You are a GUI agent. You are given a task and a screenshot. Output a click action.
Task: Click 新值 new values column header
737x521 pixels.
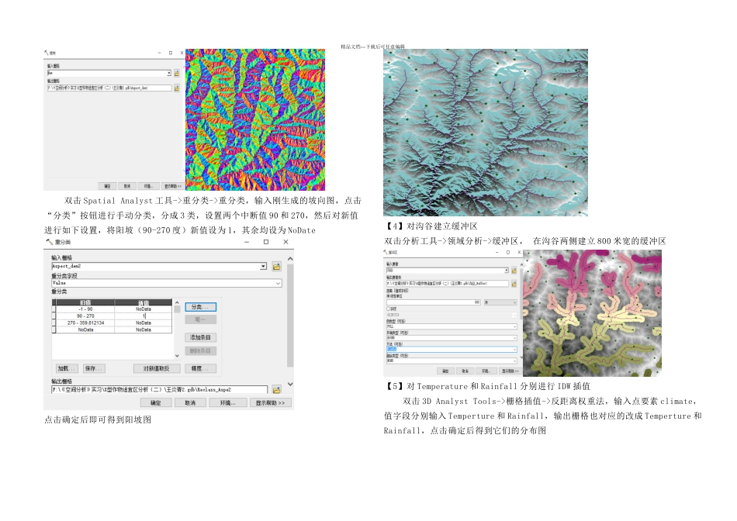[144, 302]
